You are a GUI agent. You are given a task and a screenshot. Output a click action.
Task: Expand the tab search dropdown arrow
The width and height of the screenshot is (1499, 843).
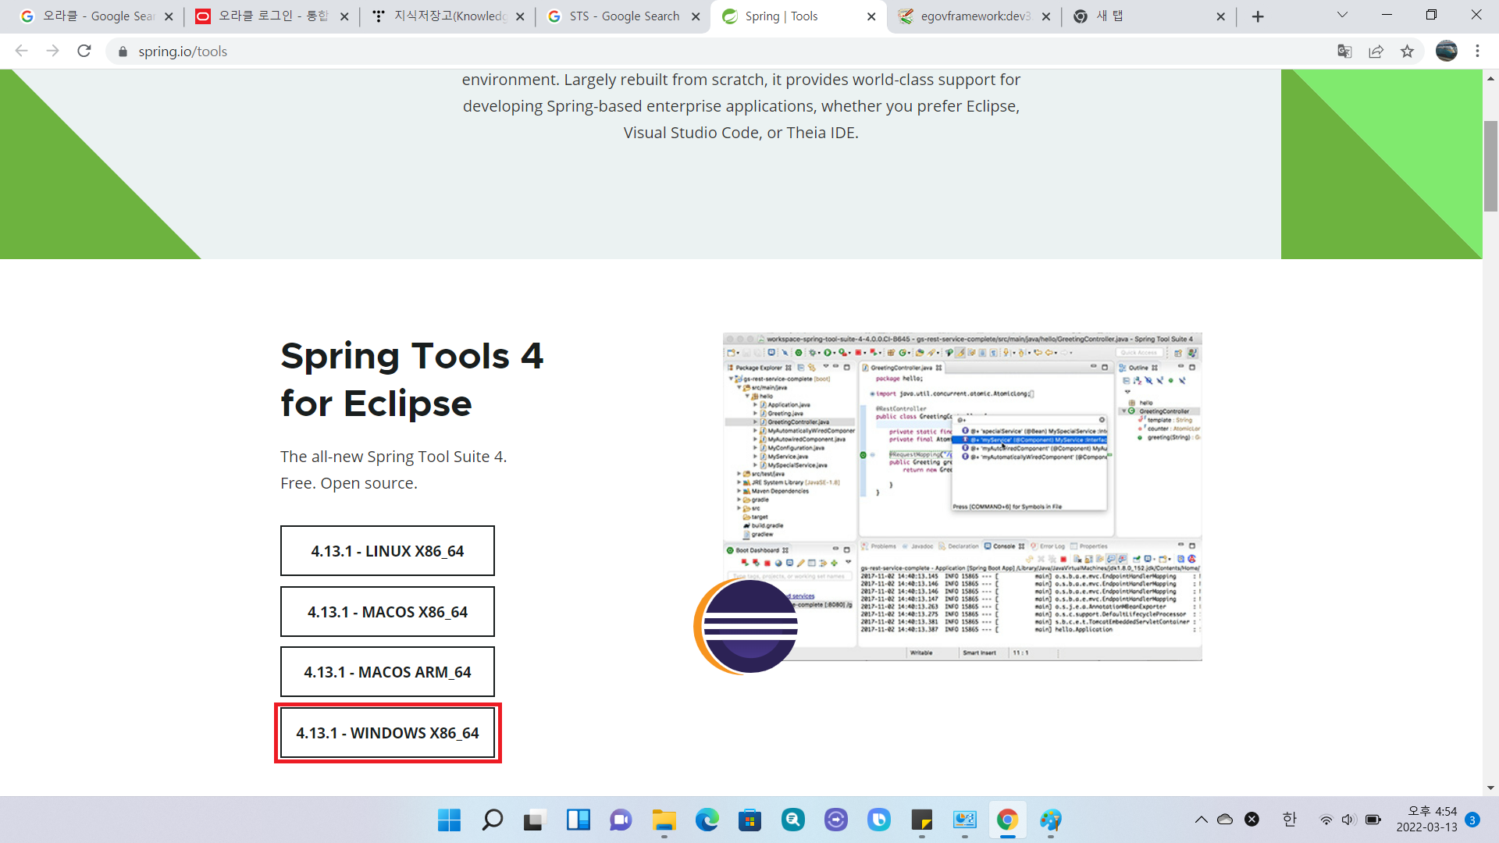[x=1342, y=16]
